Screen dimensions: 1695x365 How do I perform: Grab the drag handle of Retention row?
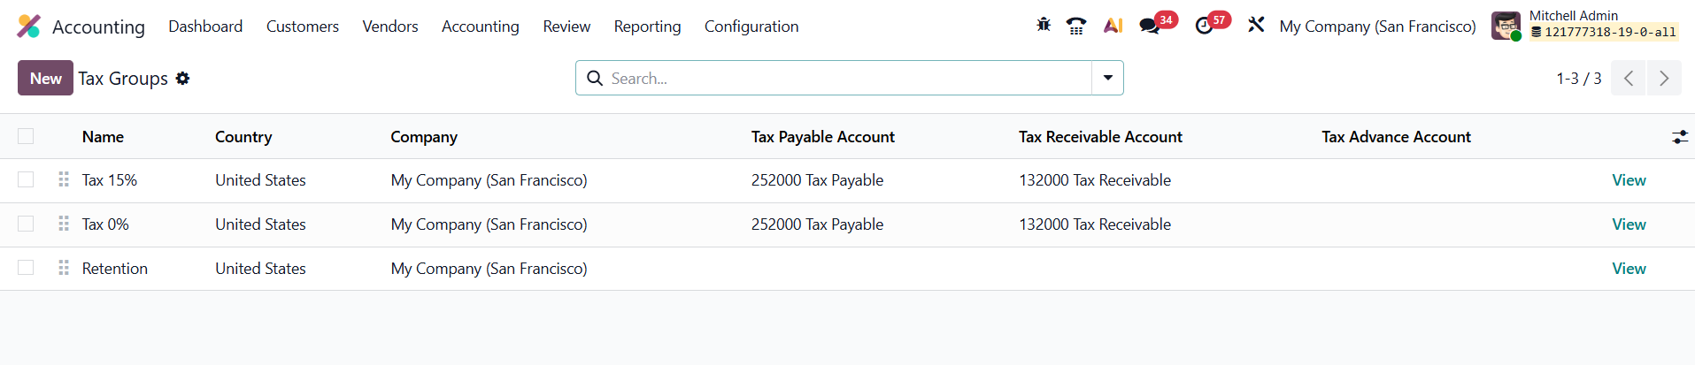64,268
